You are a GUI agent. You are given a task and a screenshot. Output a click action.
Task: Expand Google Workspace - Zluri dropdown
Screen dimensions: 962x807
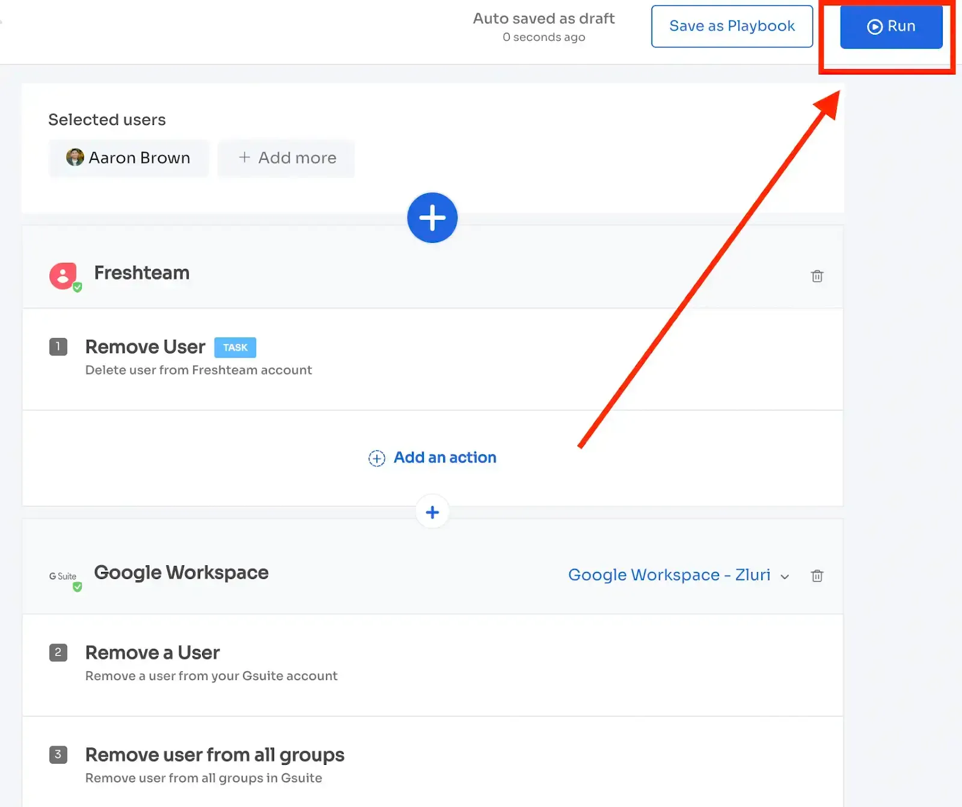[x=679, y=575]
